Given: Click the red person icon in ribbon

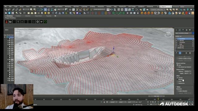Looking at the screenshot, I should click(6, 22).
